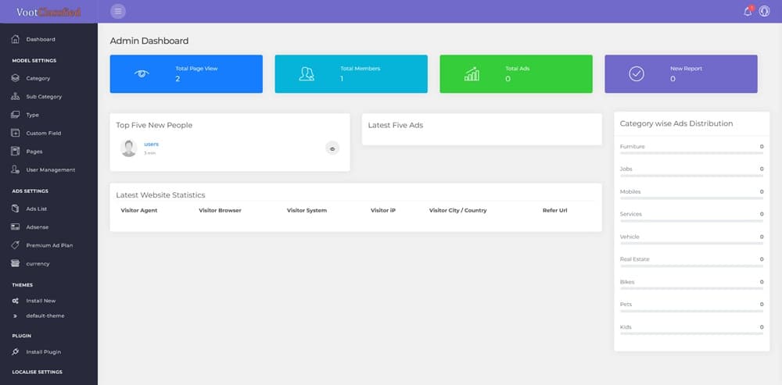Open the 'users' profile link
This screenshot has height=385, width=782.
tap(152, 144)
